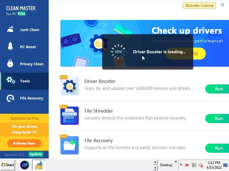
Task: Click the Version: 6.5 text
Action: pos(14,154)
